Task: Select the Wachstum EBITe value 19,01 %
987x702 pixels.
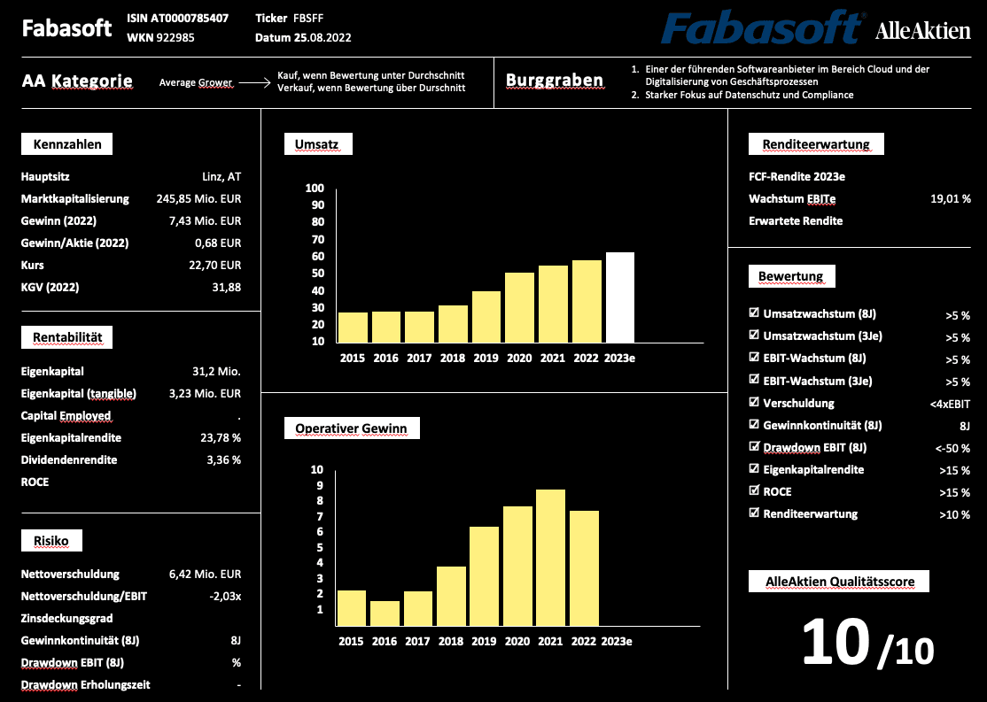Action: (951, 199)
